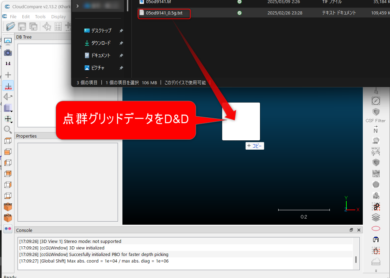Expand the pivot visibility dropdown arrow

[x=12, y=122]
